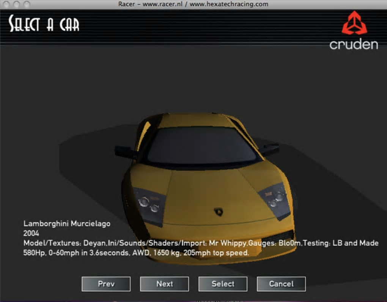The width and height of the screenshot is (387, 302).
Task: Click the Racer window title text
Action: pos(193,4)
